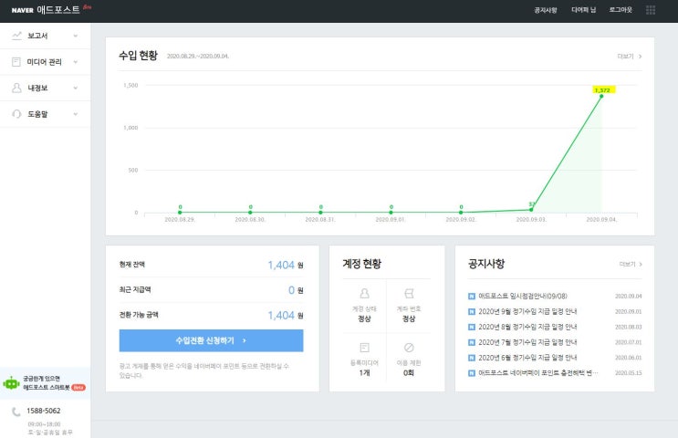Click the phone icon beside 1588-5062
The width and height of the screenshot is (678, 438).
[16, 412]
